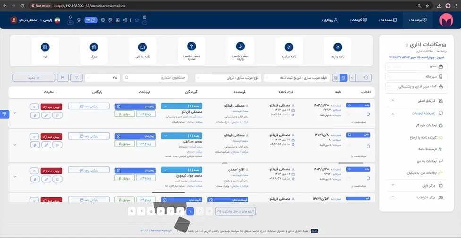Click ارجاع button in the بهمن عبدالهی row
Image resolution: width=461 pixels, height=238 pixels.
[146, 143]
